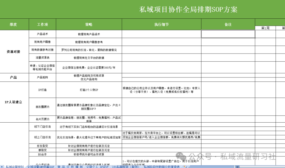Screen dimensions: 285x168
Task: Select the 群裂变 cell
Action: (42, 150)
